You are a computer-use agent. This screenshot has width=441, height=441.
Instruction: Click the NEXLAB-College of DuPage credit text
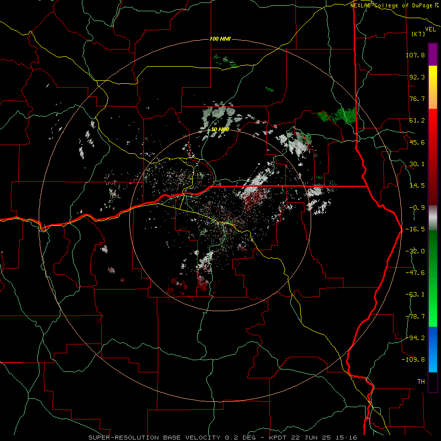coord(392,5)
